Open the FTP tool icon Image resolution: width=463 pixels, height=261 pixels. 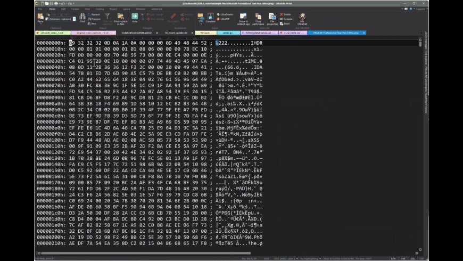201,17
